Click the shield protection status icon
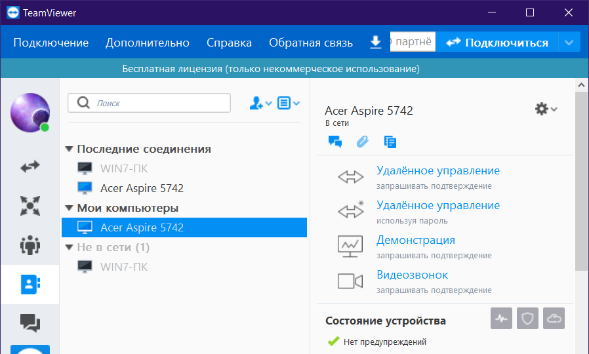The height and width of the screenshot is (354, 589). 527,319
